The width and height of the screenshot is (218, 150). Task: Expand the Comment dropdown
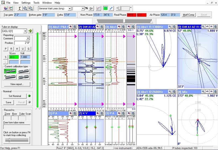tap(28, 38)
